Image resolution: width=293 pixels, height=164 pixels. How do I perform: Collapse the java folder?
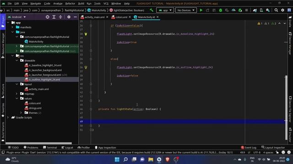pyautogui.click(x=12, y=32)
